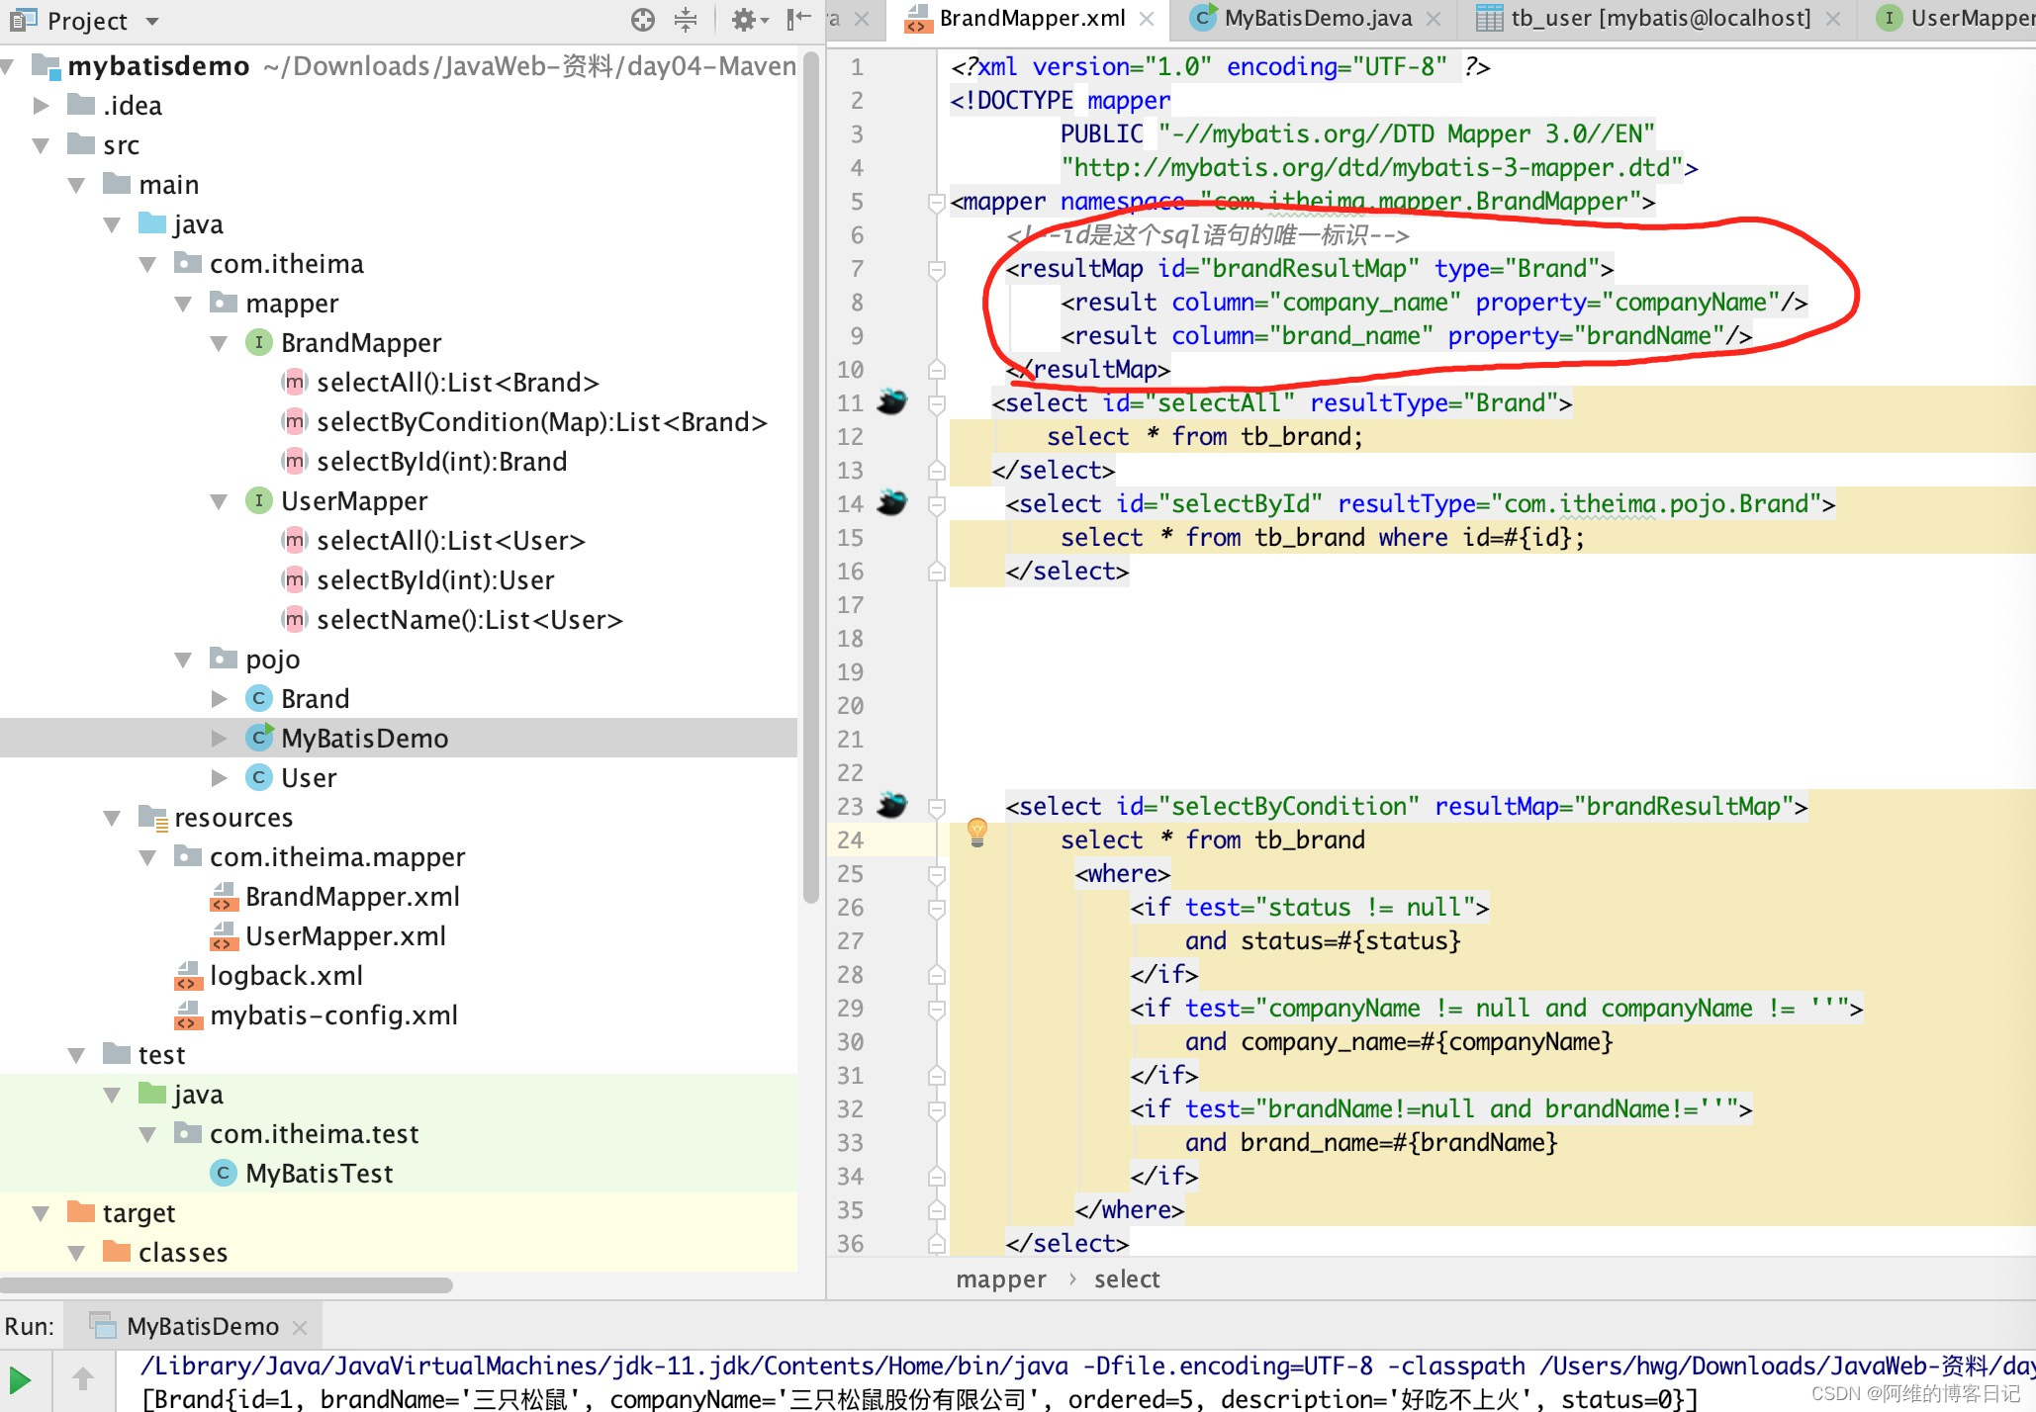Viewport: 2036px width, 1412px height.
Task: Click the Project tool window icon
Action: click(x=23, y=20)
